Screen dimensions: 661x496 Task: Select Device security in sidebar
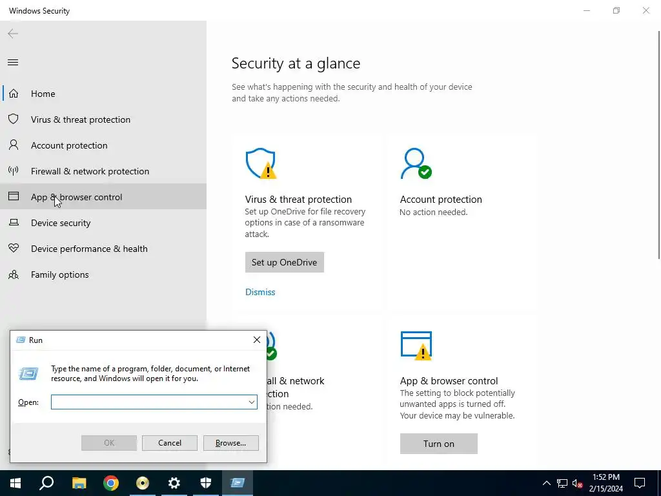pyautogui.click(x=103, y=223)
